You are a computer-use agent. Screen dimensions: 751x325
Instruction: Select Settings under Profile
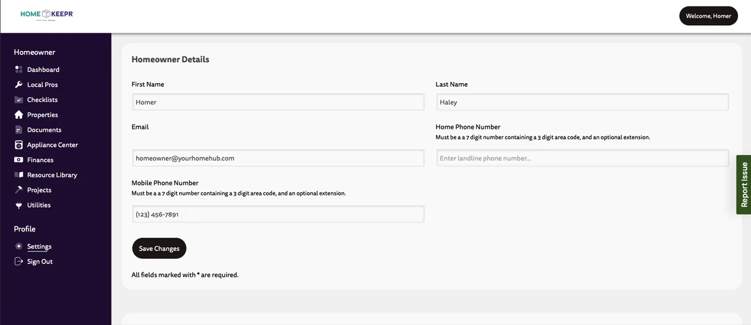pyautogui.click(x=39, y=247)
